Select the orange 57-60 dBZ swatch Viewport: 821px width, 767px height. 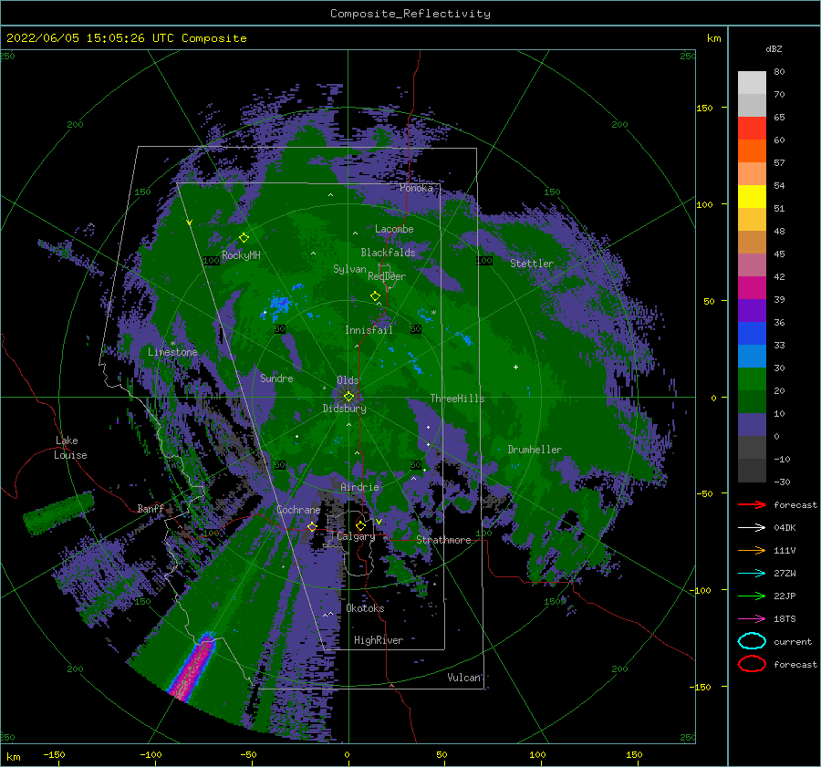tap(752, 150)
